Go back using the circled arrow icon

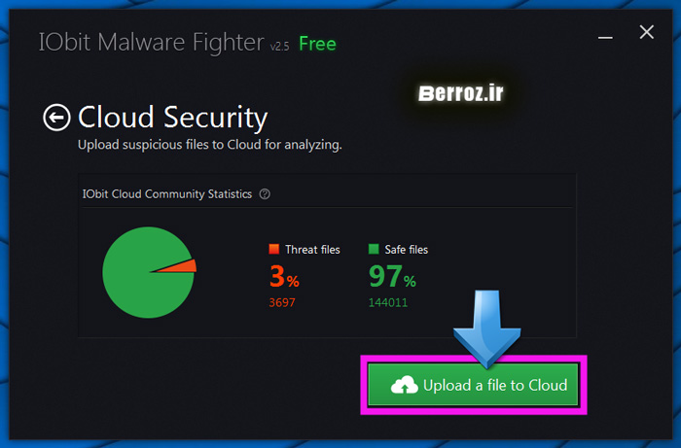tap(56, 118)
